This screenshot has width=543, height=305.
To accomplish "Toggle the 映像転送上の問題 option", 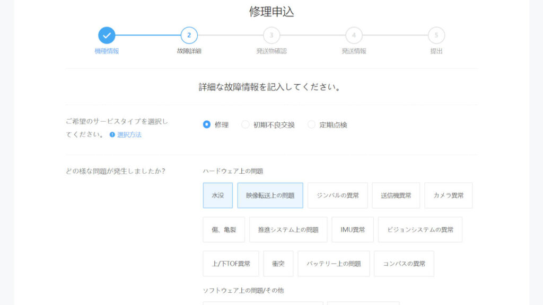I will [x=270, y=195].
